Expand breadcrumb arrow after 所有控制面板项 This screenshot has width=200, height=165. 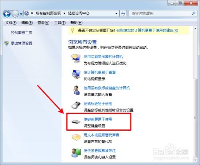[x=64, y=13]
